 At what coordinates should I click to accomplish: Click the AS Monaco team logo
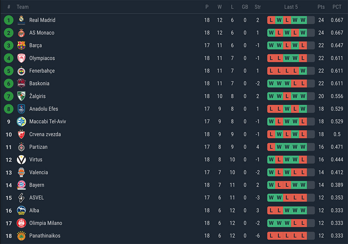(21, 33)
